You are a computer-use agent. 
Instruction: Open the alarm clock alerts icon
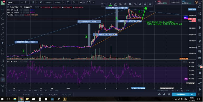point(200,14)
